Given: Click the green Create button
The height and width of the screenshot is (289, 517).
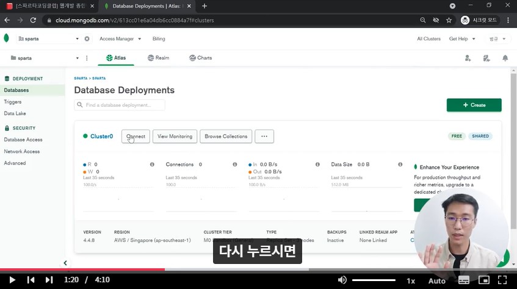Looking at the screenshot, I should pyautogui.click(x=474, y=105).
